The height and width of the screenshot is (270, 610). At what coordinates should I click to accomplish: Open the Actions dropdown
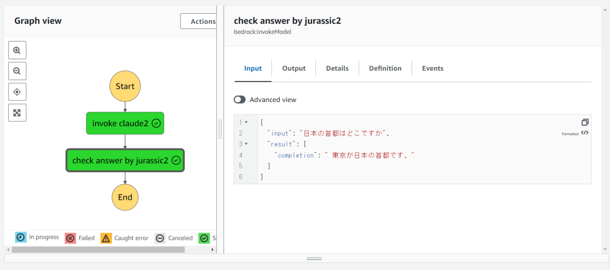[x=199, y=21]
